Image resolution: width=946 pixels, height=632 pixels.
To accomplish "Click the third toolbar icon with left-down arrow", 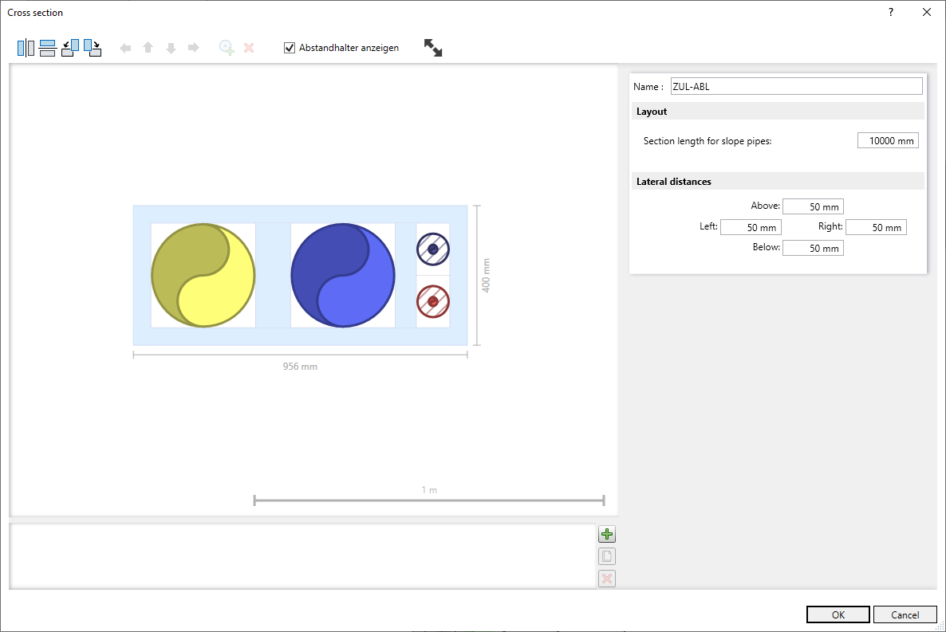I will pyautogui.click(x=70, y=48).
